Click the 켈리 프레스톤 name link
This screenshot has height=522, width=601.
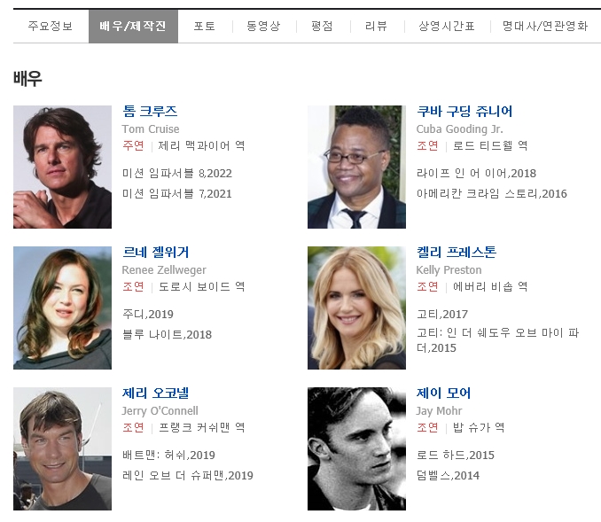coord(457,253)
